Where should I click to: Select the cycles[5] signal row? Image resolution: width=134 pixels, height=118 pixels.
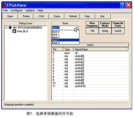[x=90, y=71]
